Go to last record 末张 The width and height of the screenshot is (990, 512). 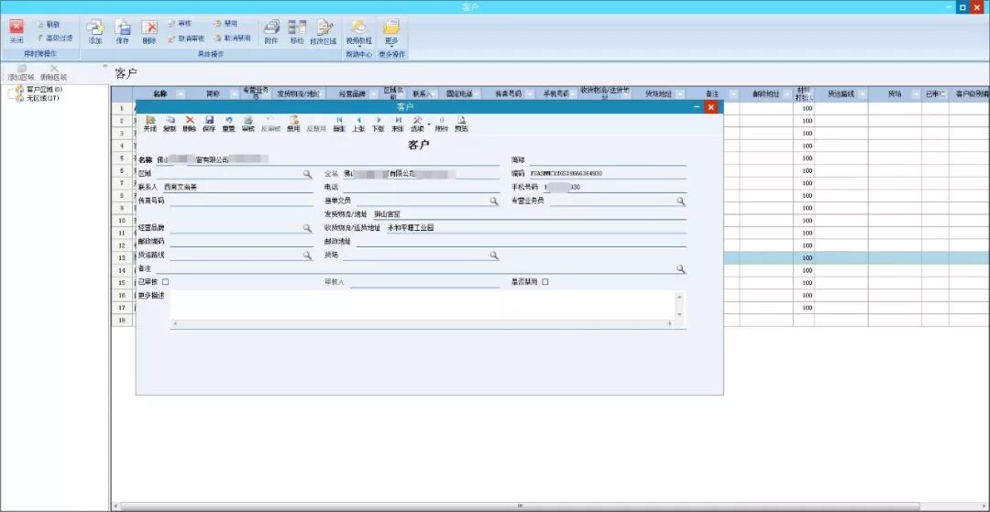coord(398,124)
